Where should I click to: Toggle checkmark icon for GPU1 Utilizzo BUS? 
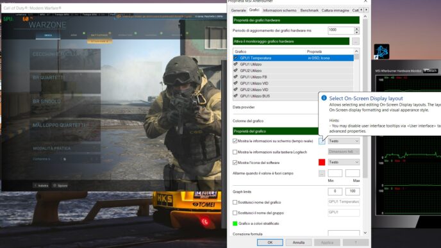click(236, 96)
